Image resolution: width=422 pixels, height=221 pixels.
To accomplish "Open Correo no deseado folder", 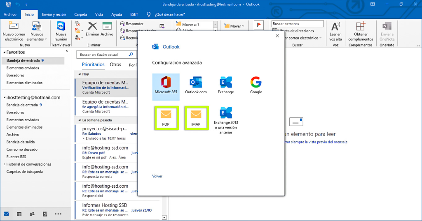I will tap(22, 150).
